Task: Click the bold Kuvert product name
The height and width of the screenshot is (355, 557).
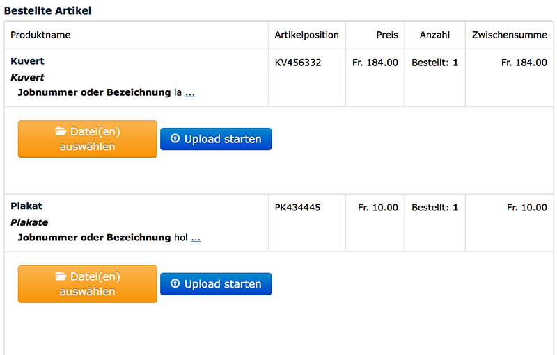Action: (x=27, y=61)
